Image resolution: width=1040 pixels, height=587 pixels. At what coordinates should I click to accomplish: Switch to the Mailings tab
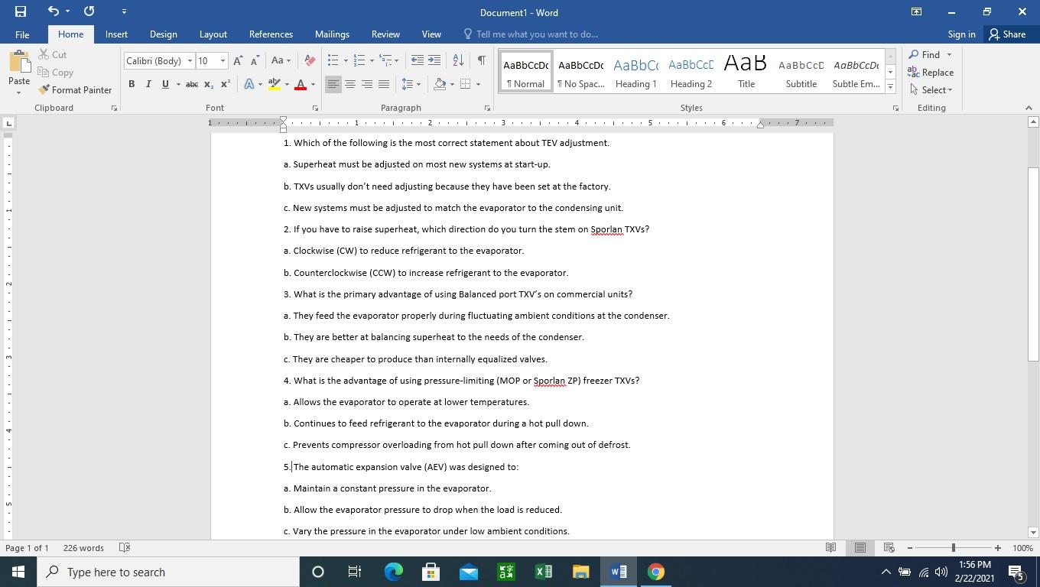point(331,34)
